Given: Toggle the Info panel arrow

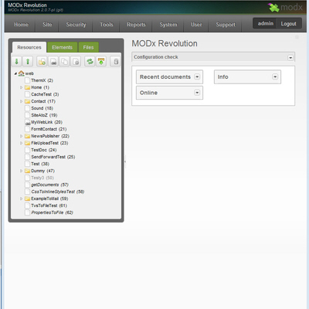Looking at the screenshot, I should pyautogui.click(x=275, y=76).
